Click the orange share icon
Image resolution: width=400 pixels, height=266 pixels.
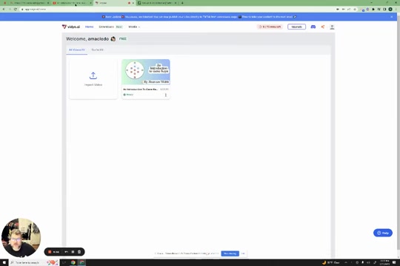pos(323,27)
